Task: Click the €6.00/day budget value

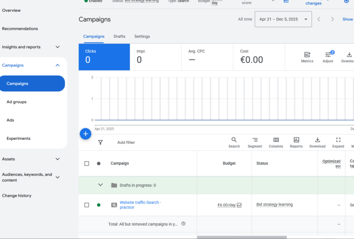Action: pos(227,205)
